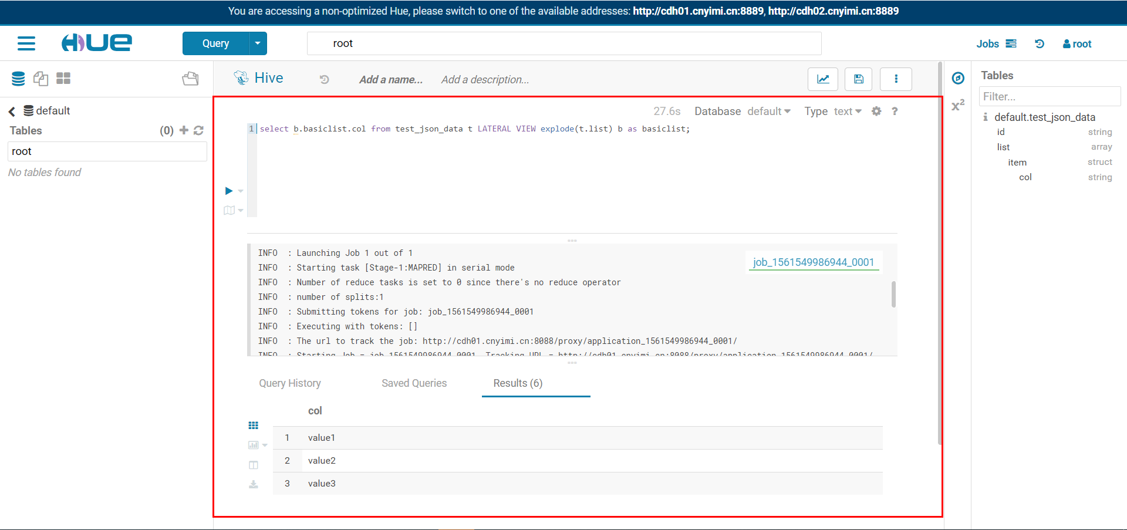Open the Type text dropdown

(x=848, y=111)
